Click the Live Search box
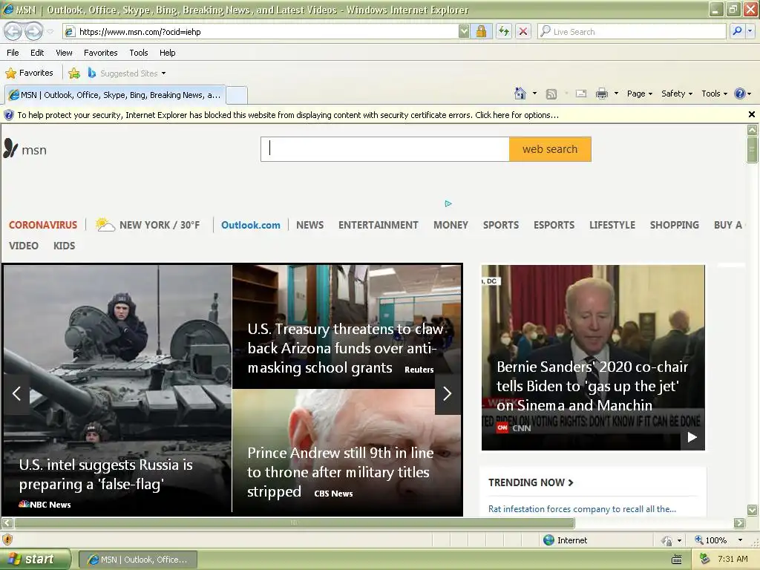The height and width of the screenshot is (570, 760). [632, 32]
